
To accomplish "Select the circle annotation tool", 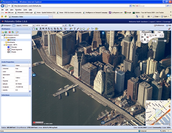I will tap(84, 29).
